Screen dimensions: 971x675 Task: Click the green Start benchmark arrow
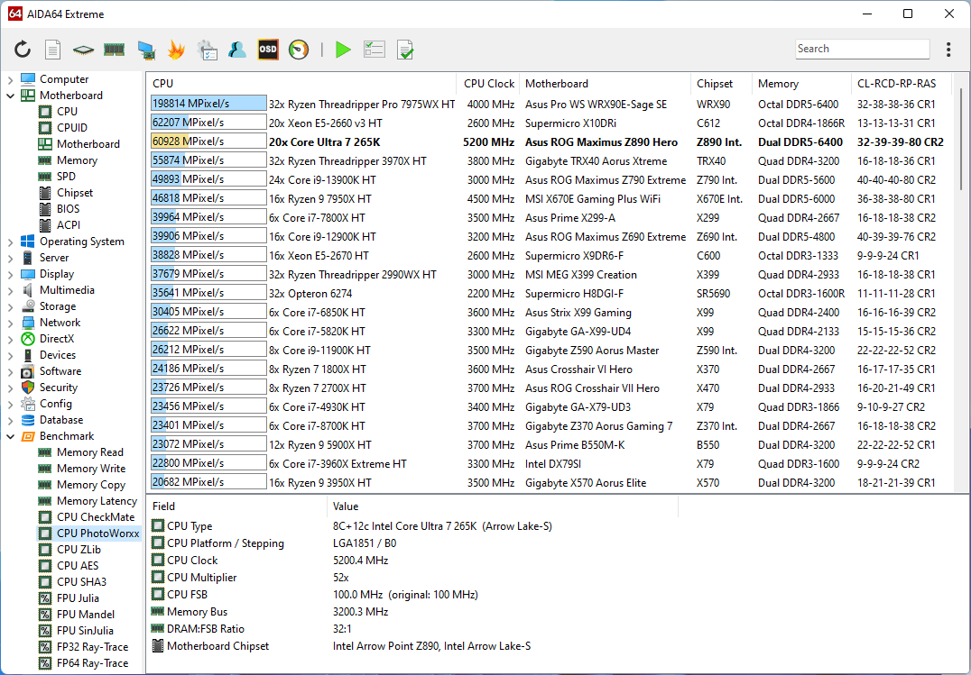click(343, 50)
